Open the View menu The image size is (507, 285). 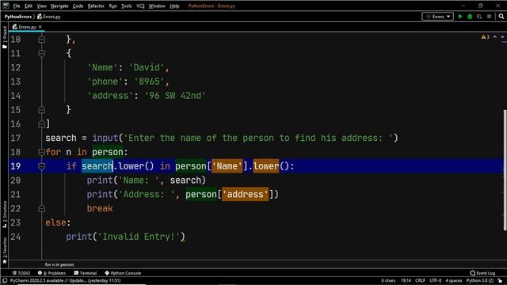(41, 6)
